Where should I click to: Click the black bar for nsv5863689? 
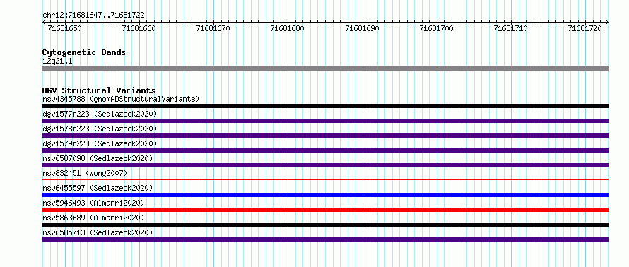tap(325, 225)
